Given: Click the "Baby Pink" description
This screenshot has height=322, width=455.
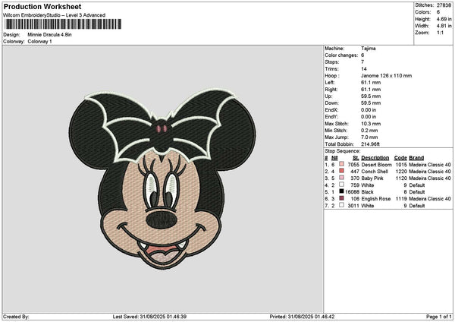Looking at the screenshot, I should pyautogui.click(x=372, y=178).
